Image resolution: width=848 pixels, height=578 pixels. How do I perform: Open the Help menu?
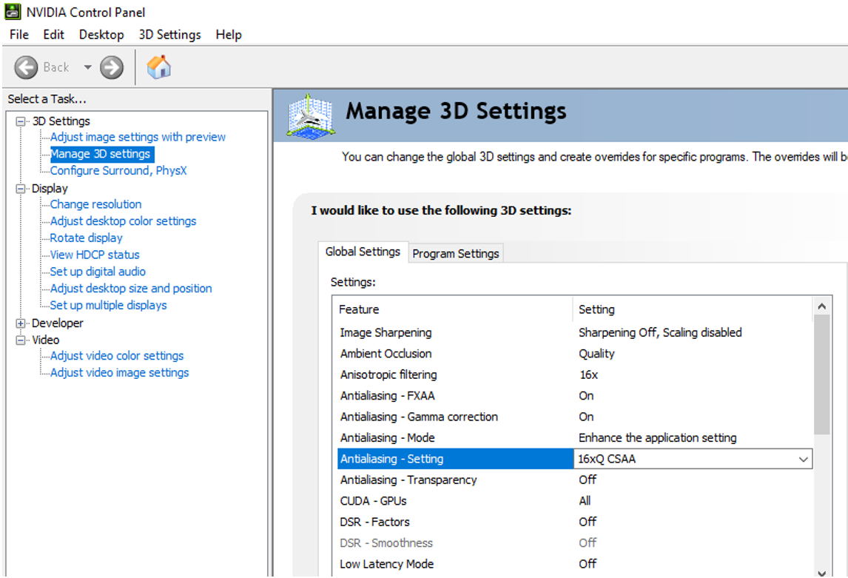tap(228, 35)
